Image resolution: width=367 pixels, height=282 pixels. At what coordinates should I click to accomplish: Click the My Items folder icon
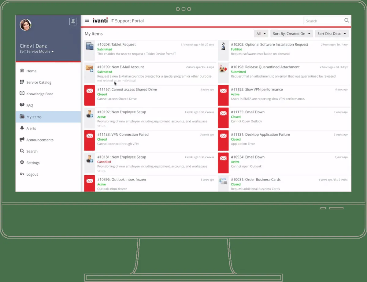22,117
